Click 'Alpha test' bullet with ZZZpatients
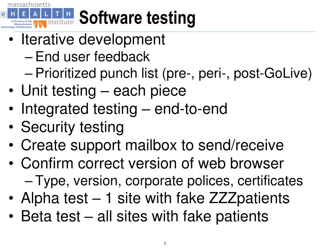Screen dimensions: 330x248 [155, 198]
